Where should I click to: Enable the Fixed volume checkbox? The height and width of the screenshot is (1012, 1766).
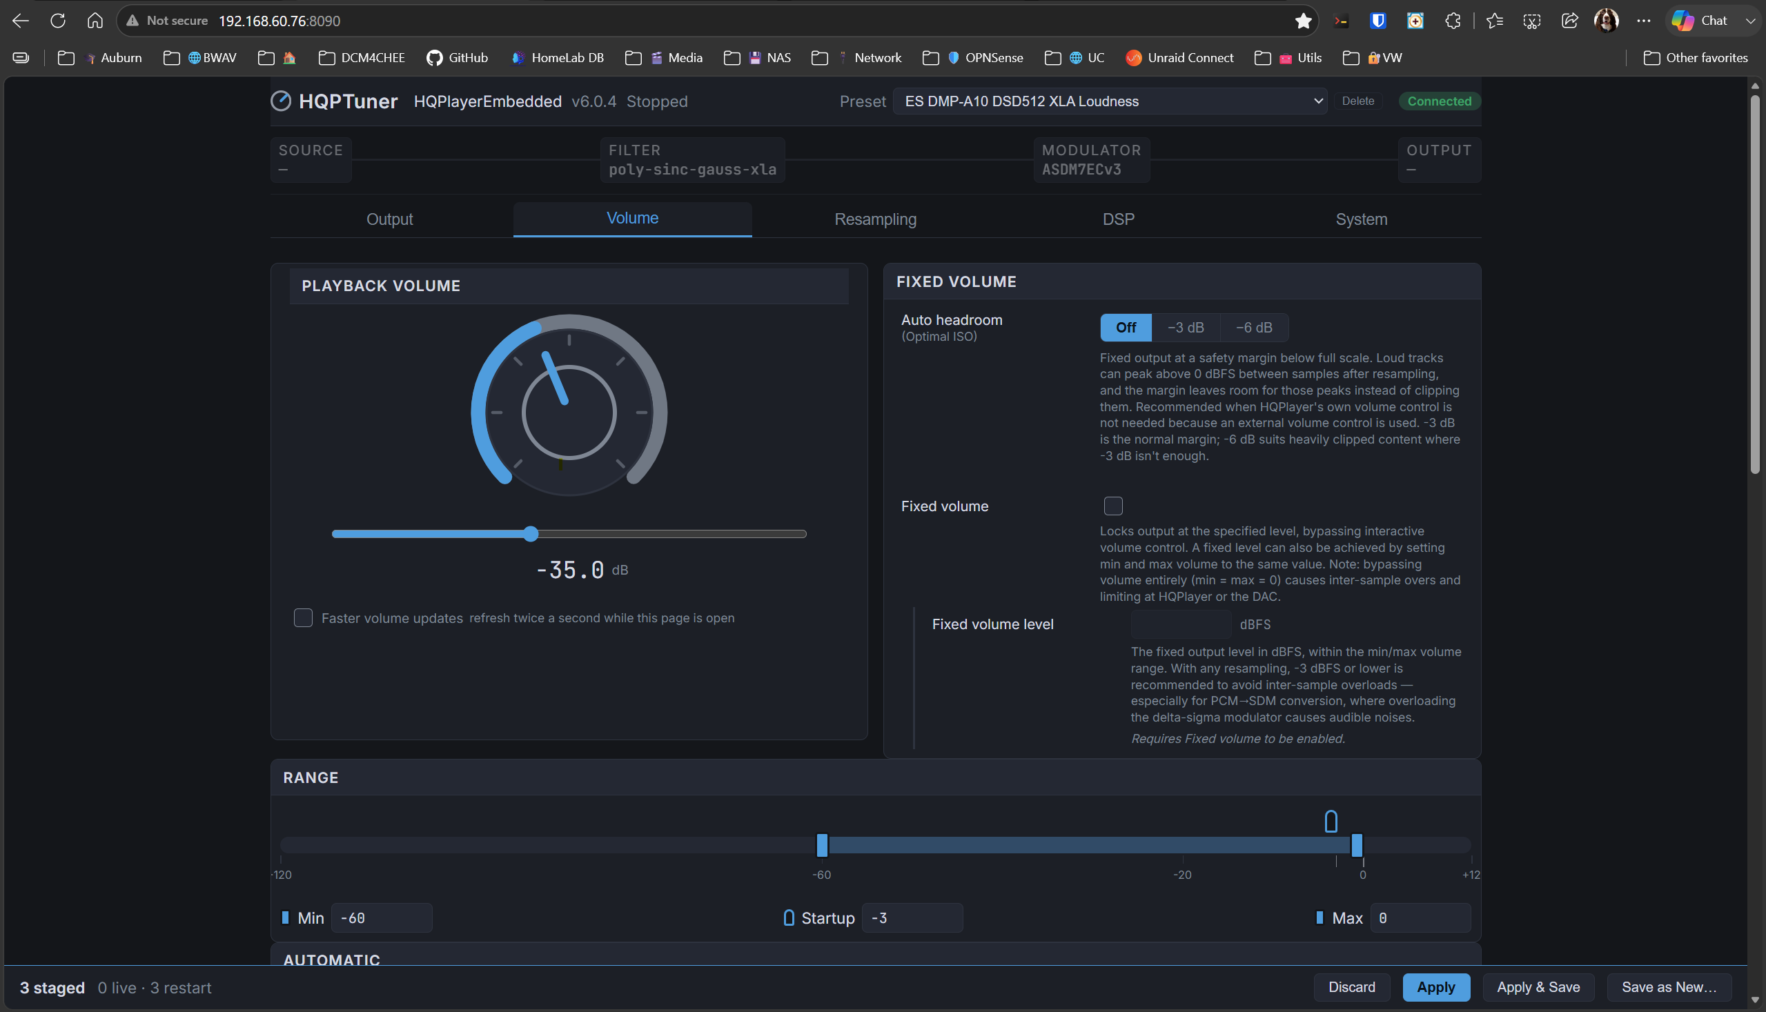(1113, 506)
